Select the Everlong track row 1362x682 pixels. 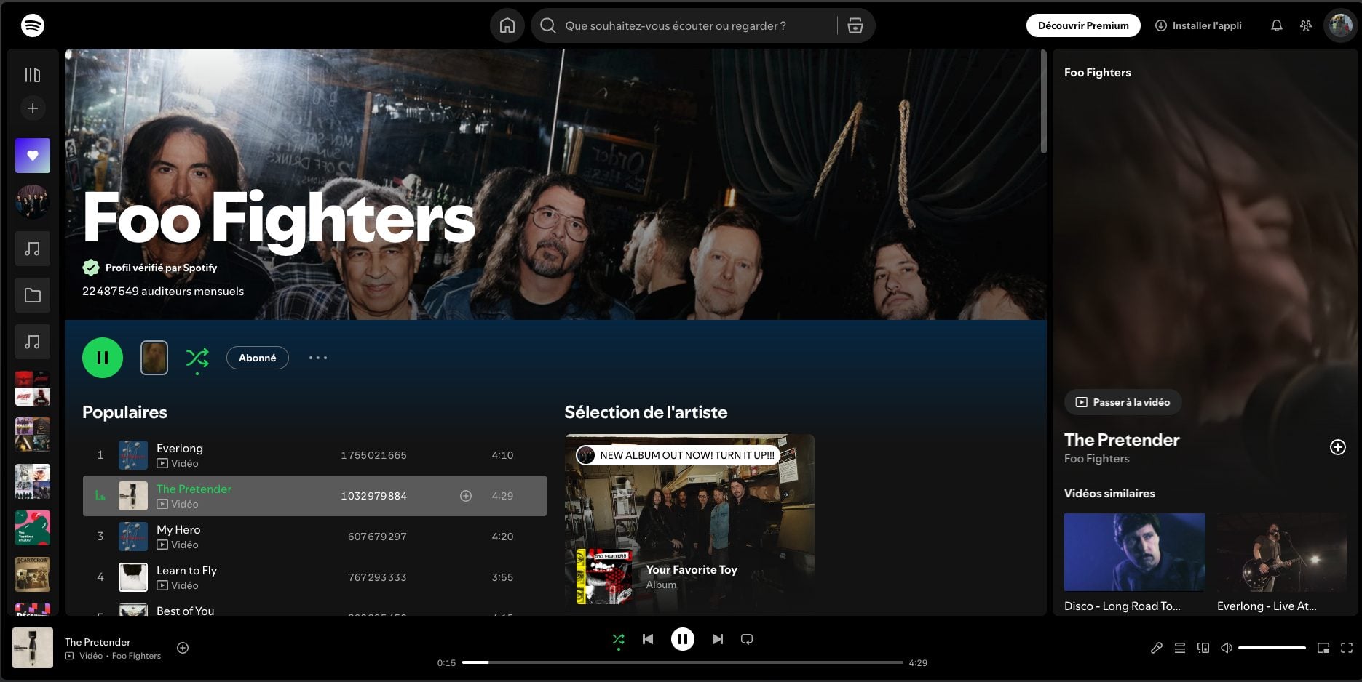click(x=314, y=455)
